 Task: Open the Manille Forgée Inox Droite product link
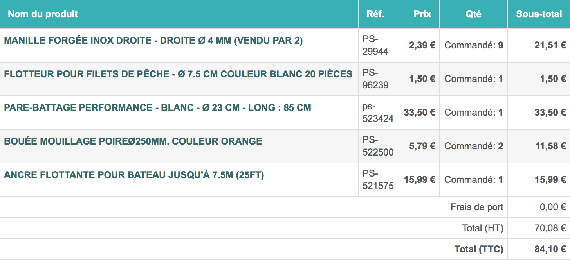click(153, 41)
